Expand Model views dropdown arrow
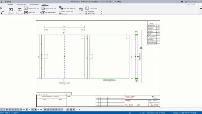202x114 pixels. (102, 14)
